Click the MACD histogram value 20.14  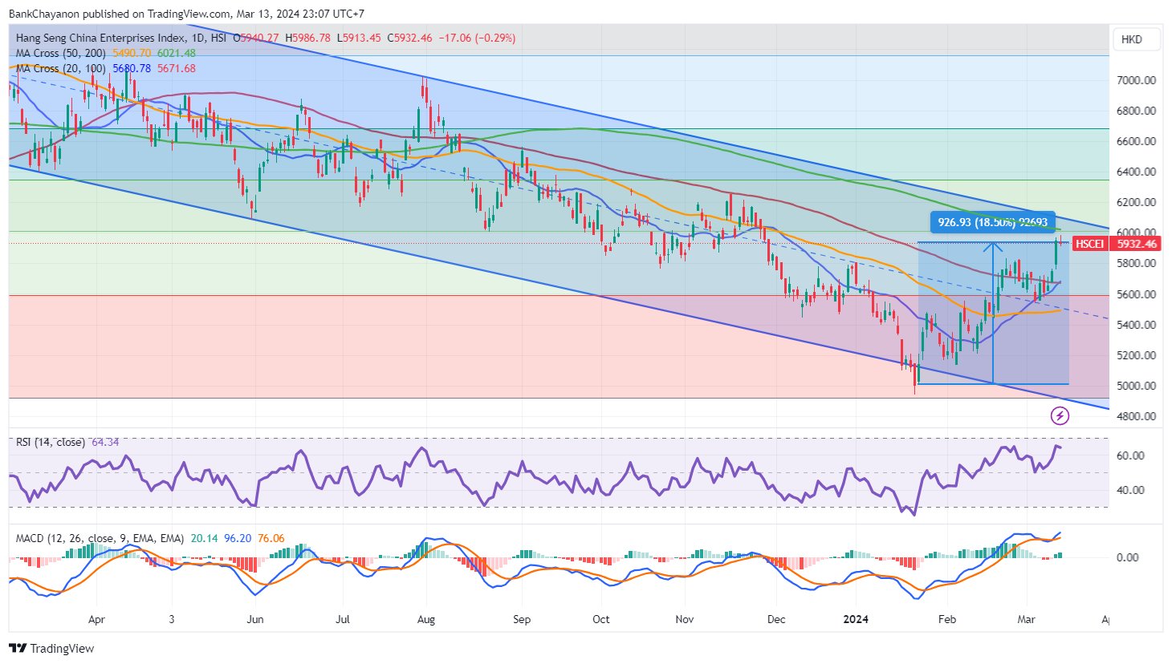pos(204,538)
